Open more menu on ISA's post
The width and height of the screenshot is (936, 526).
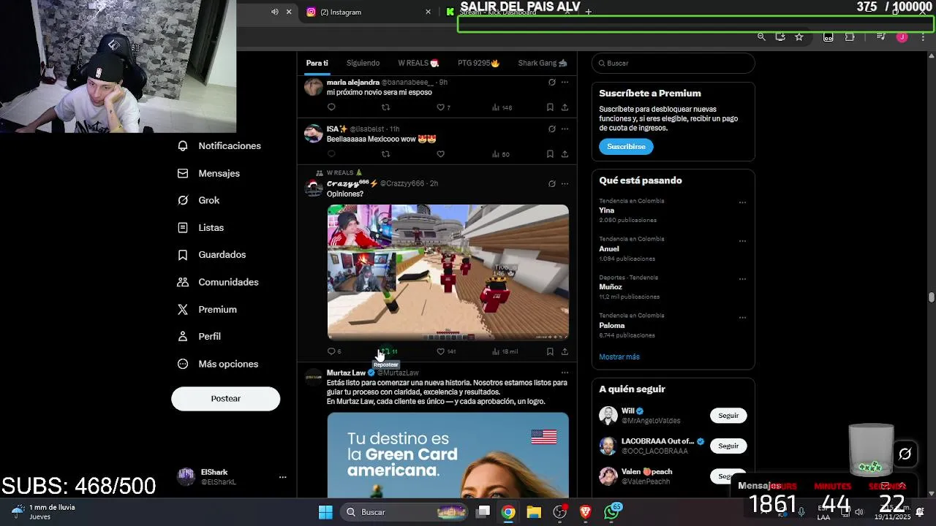pos(565,129)
